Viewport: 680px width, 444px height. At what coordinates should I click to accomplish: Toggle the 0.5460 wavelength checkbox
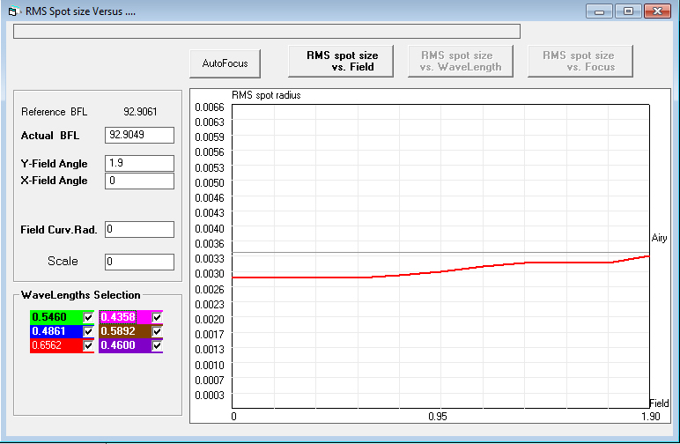click(88, 317)
